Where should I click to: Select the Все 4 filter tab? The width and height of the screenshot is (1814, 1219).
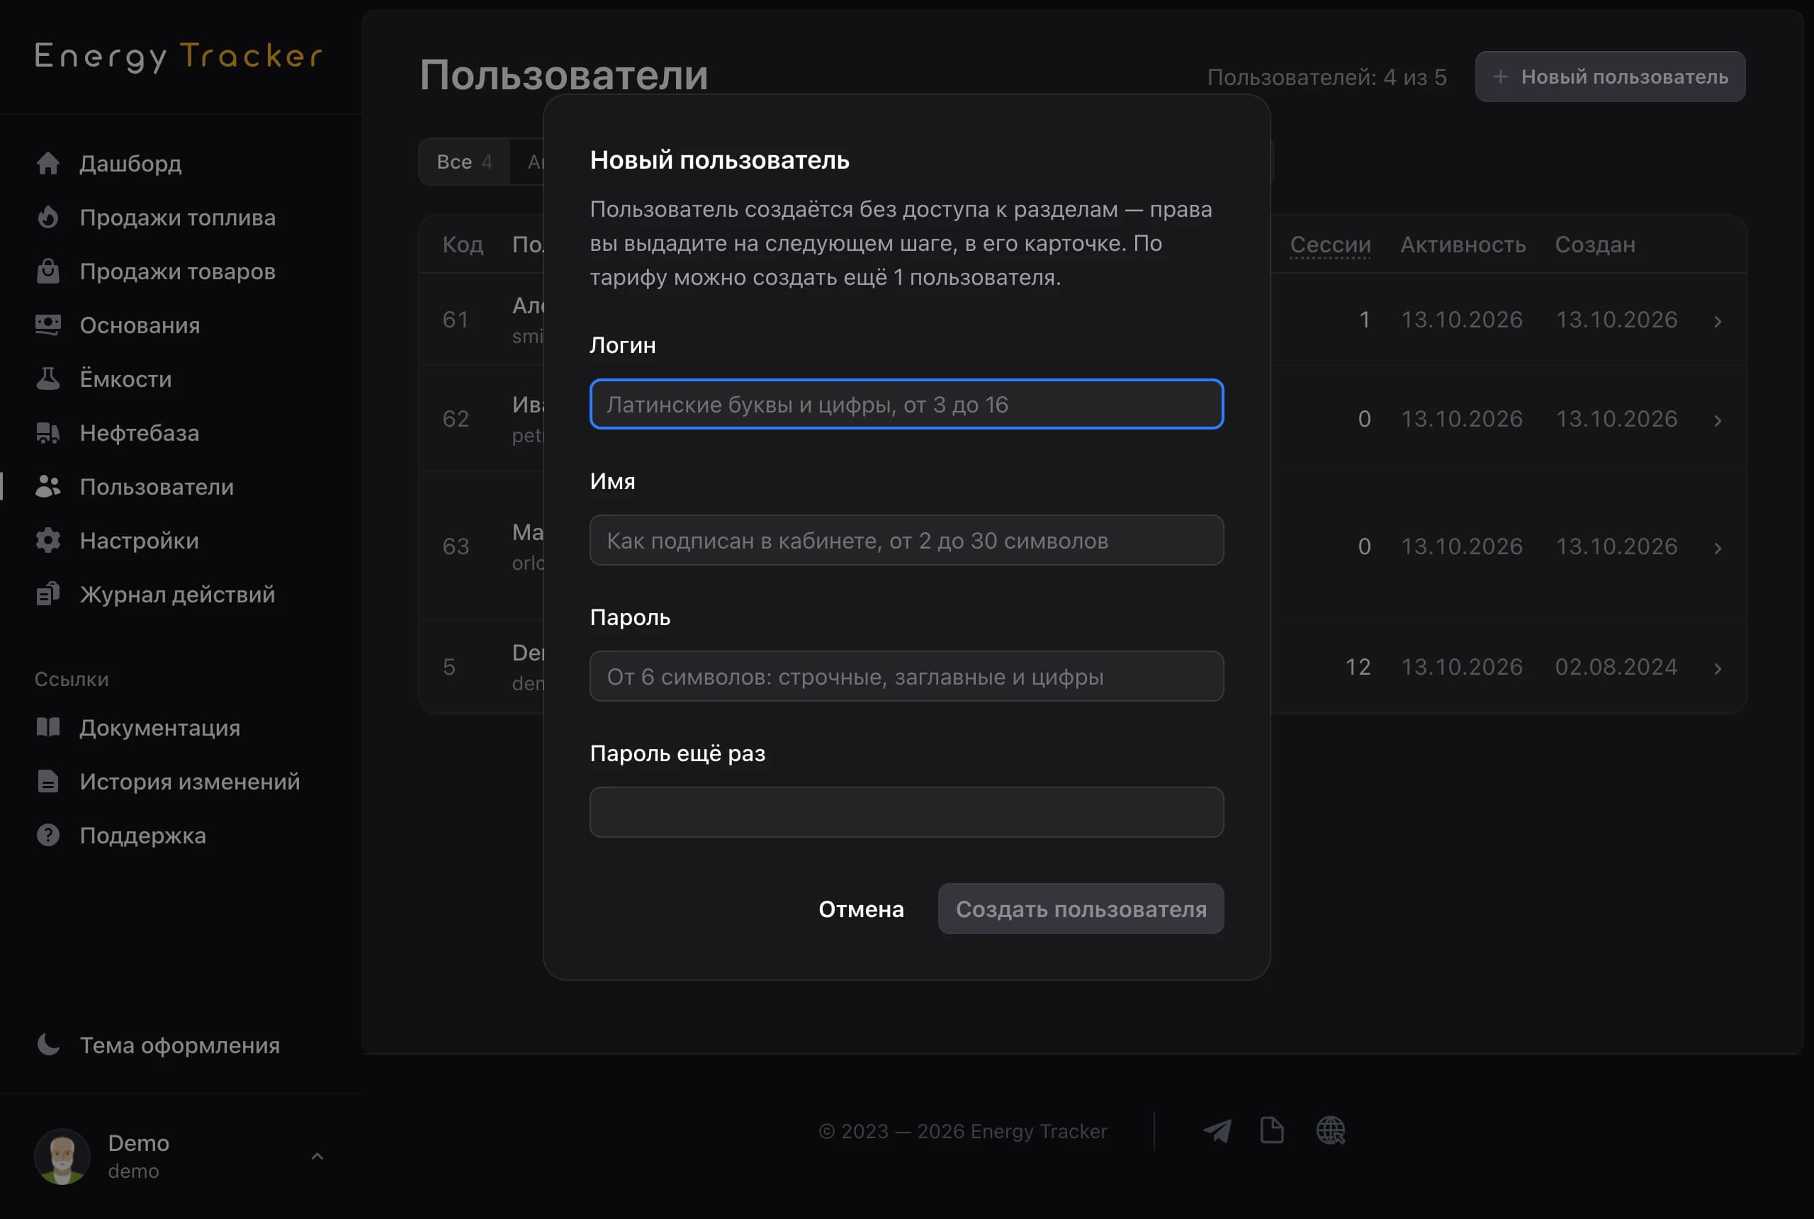pyautogui.click(x=464, y=162)
